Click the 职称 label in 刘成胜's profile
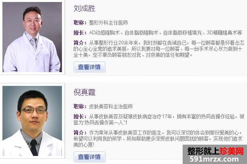Viewport: 247px width, 164px height. coord(80,23)
